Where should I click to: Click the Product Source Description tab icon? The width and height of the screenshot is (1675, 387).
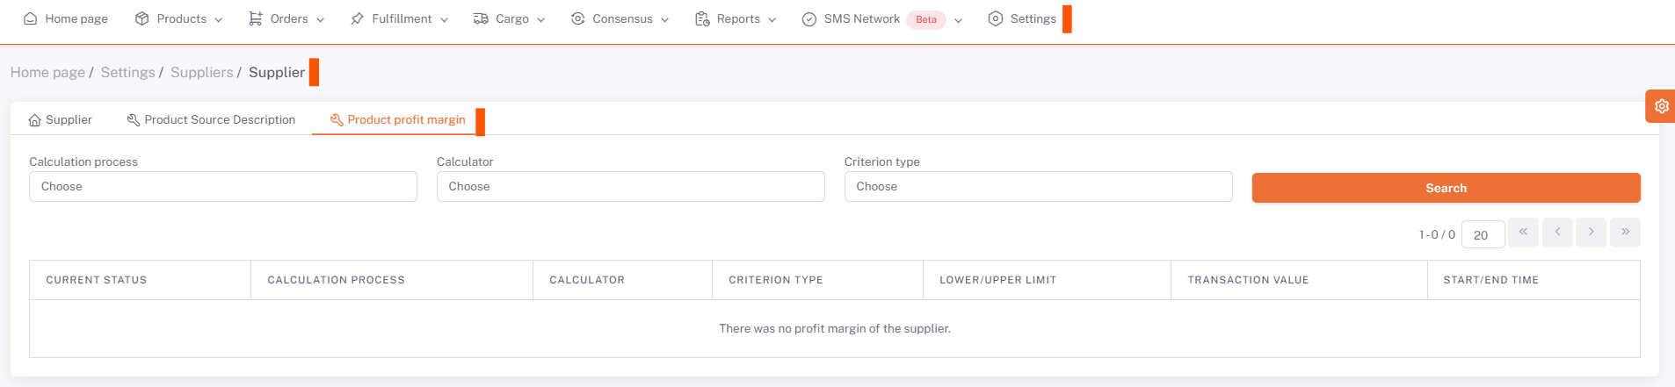[x=134, y=120]
